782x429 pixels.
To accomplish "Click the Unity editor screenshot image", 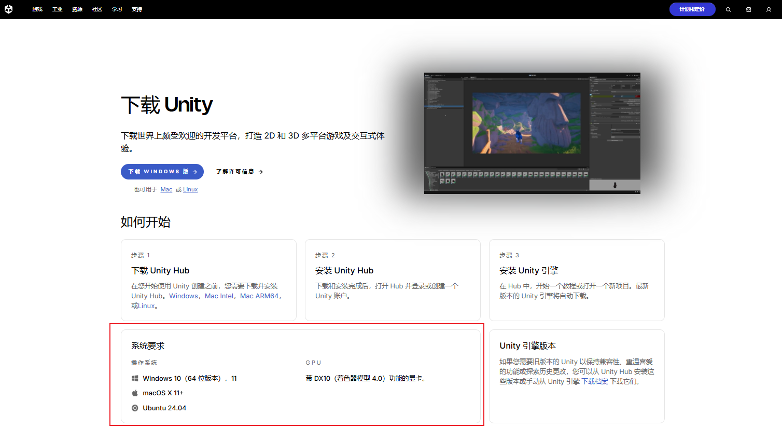I will coord(532,133).
